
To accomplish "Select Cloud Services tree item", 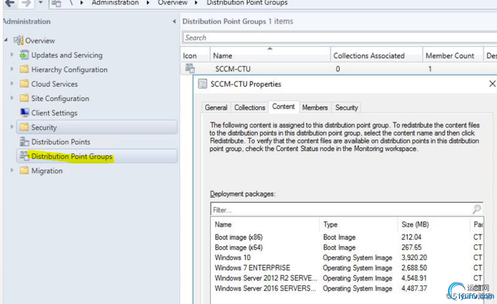I will tap(55, 84).
